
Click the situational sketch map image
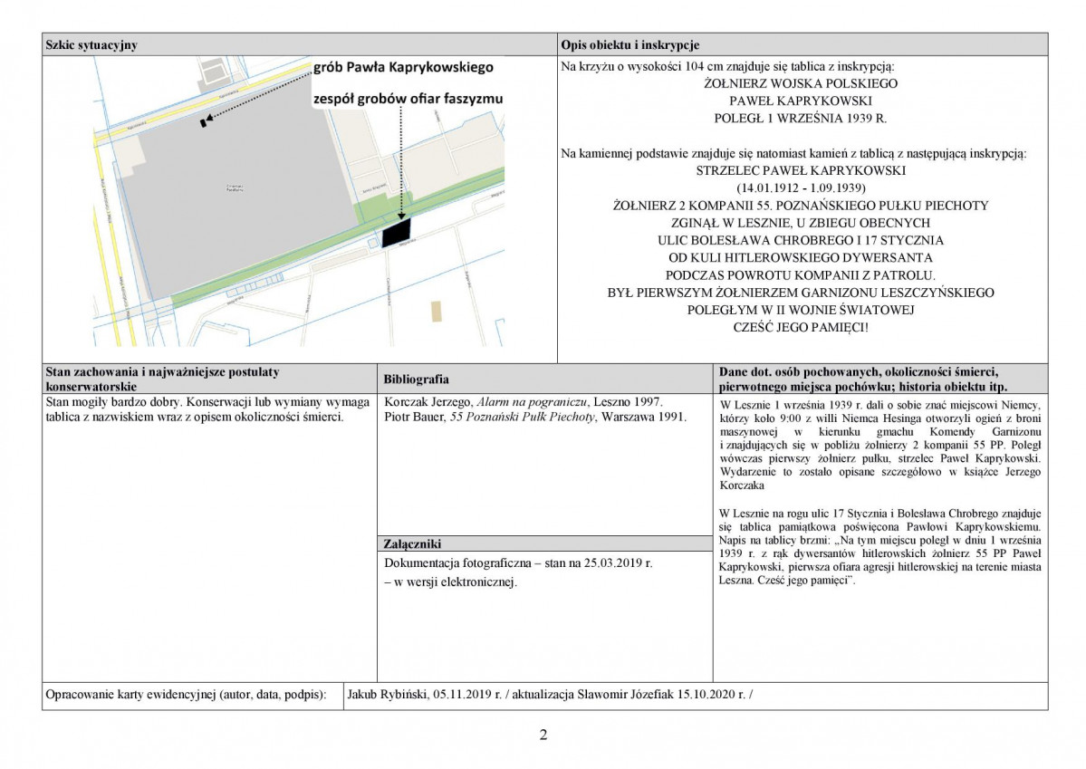tap(299, 202)
